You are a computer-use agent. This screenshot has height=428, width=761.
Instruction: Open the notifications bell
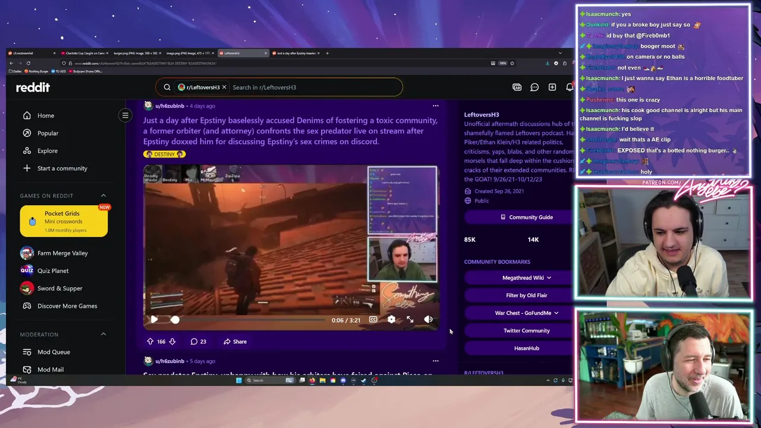pyautogui.click(x=569, y=87)
